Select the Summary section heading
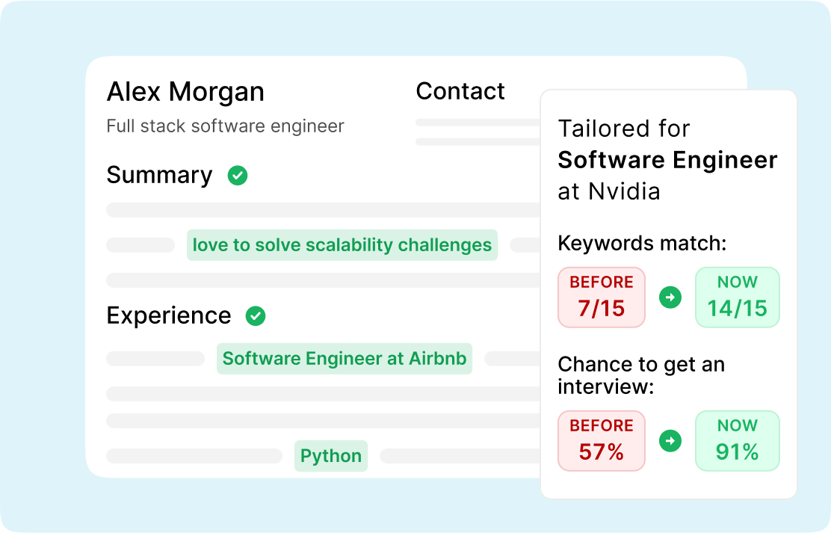Image resolution: width=831 pixels, height=533 pixels. click(159, 176)
